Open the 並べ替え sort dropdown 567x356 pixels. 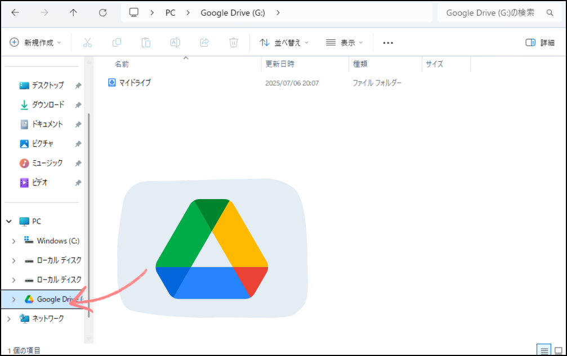284,43
